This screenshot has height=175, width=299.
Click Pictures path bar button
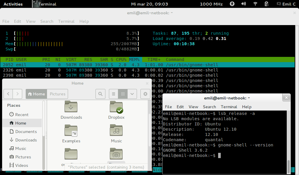tap(58, 94)
